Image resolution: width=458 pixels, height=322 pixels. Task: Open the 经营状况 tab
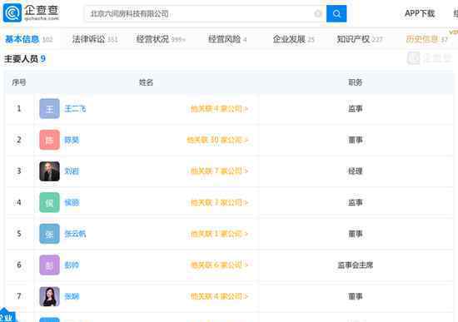click(161, 39)
